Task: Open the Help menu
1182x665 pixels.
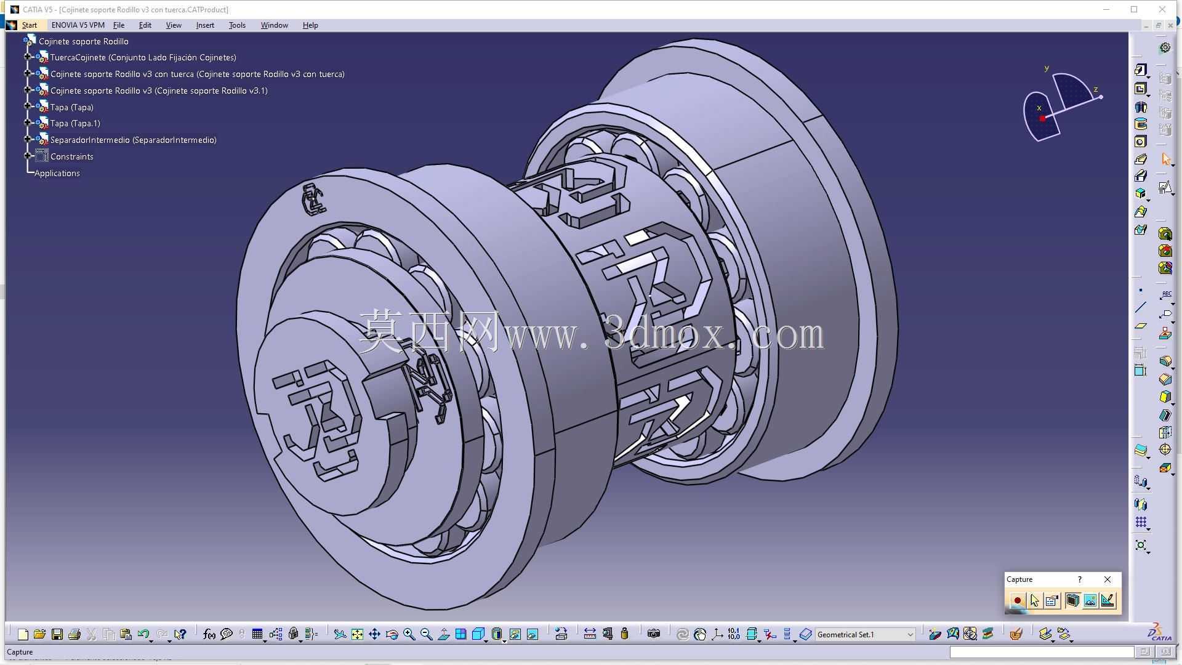Action: click(310, 25)
